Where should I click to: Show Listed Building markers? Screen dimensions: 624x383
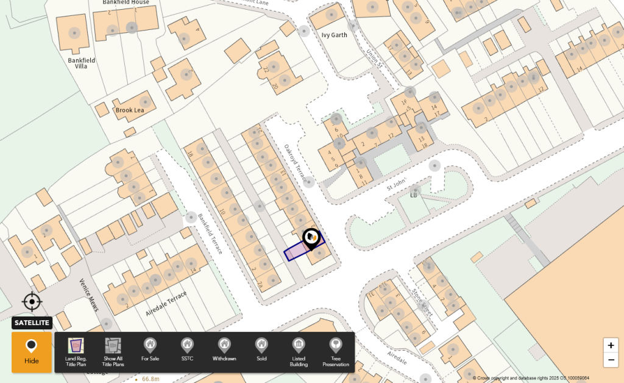coord(299,353)
